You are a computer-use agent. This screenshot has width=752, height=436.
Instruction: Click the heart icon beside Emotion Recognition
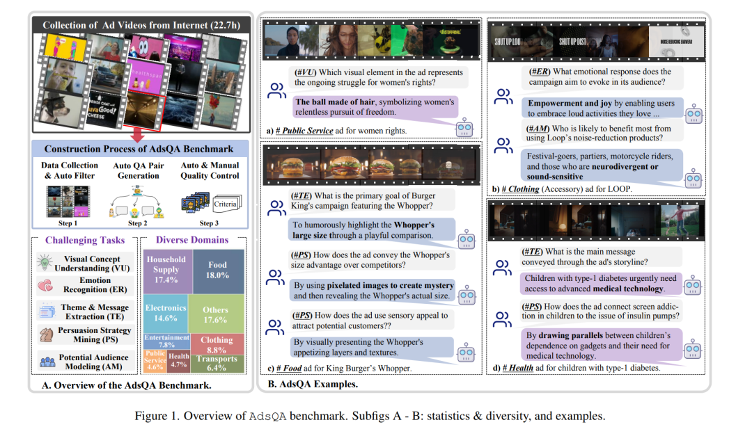point(45,286)
